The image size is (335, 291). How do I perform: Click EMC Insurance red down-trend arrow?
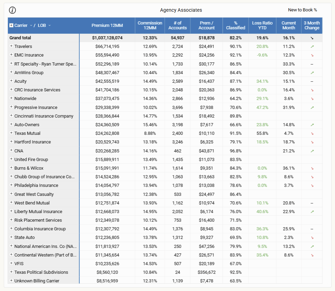(312, 55)
